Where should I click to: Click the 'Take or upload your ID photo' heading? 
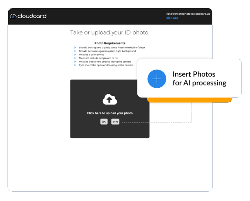(110, 32)
